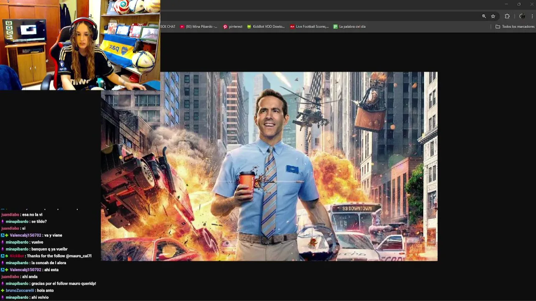Click 'gracias por el follow mauro' message

(64, 283)
